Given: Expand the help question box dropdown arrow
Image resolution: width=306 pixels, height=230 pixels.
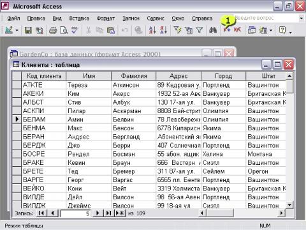Looking at the screenshot, I should 301,19.
